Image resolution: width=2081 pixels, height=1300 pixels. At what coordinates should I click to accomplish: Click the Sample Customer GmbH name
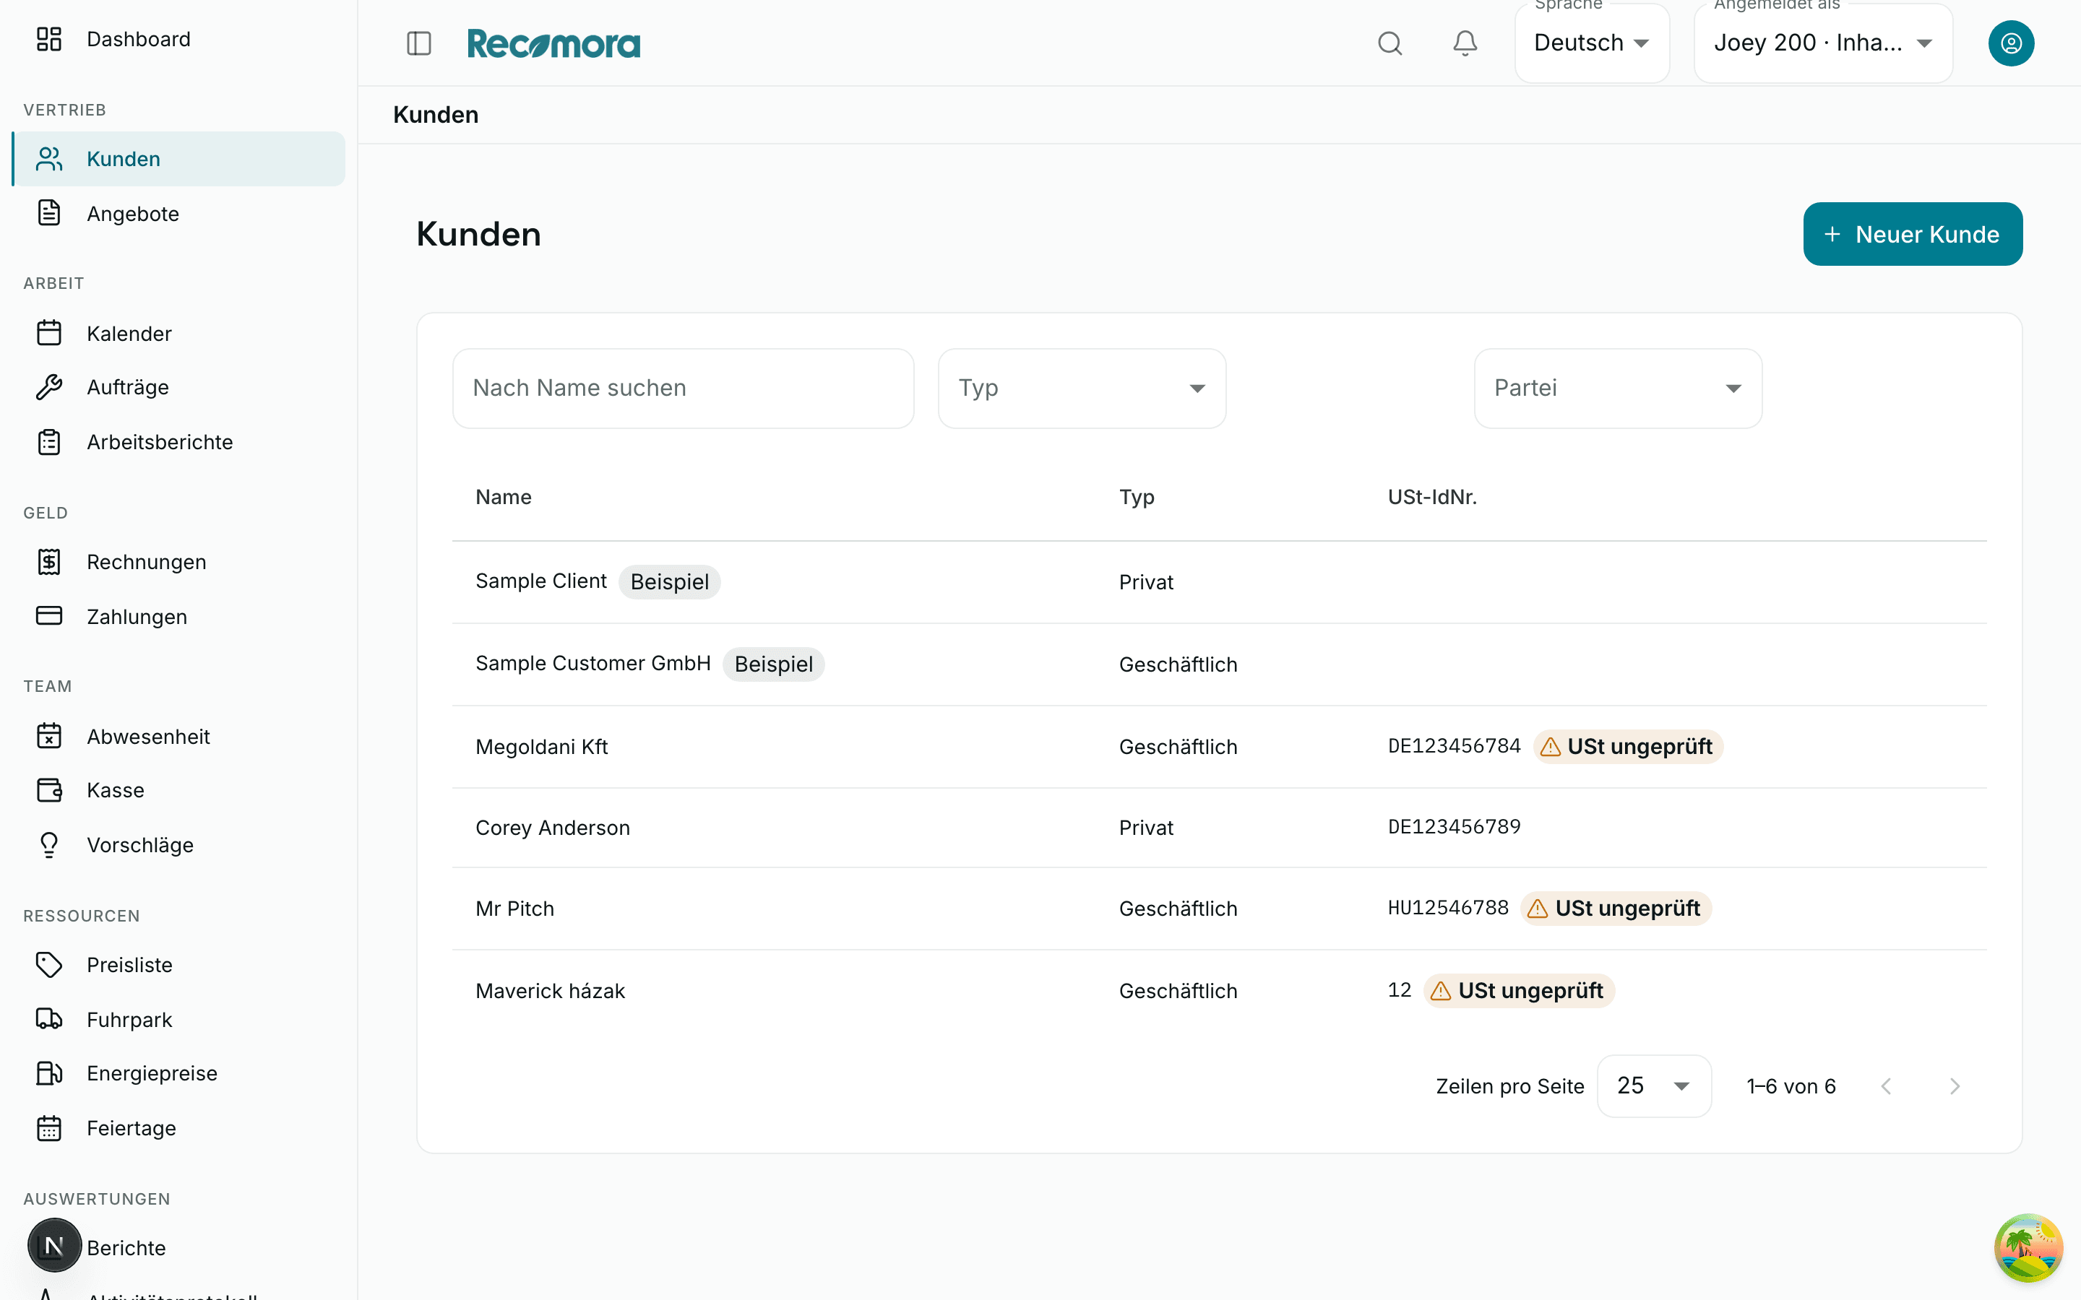click(x=593, y=663)
